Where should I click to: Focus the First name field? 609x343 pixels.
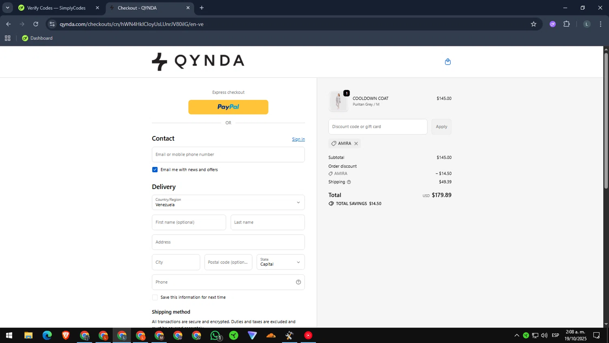coord(189,222)
